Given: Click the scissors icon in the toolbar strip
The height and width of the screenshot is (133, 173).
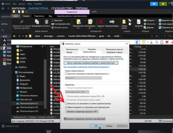Looking at the screenshot, I should (151, 42).
